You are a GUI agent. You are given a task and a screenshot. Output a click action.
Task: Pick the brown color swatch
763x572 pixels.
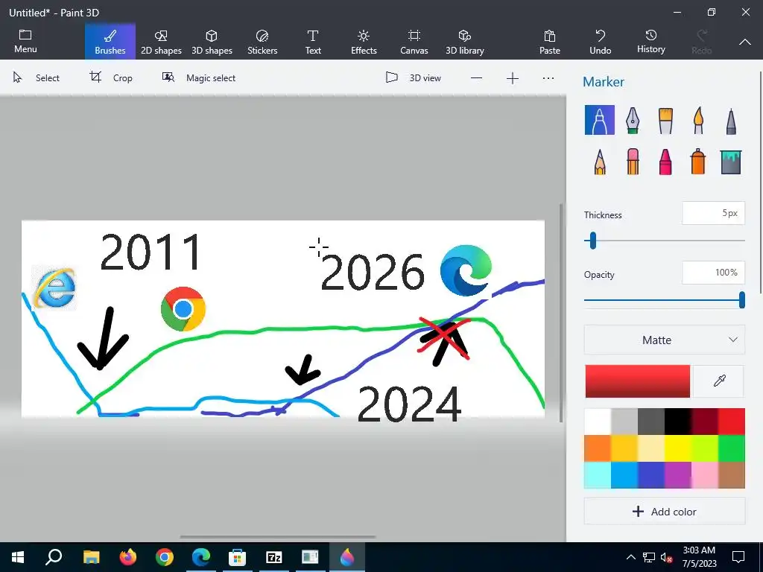pos(732,474)
